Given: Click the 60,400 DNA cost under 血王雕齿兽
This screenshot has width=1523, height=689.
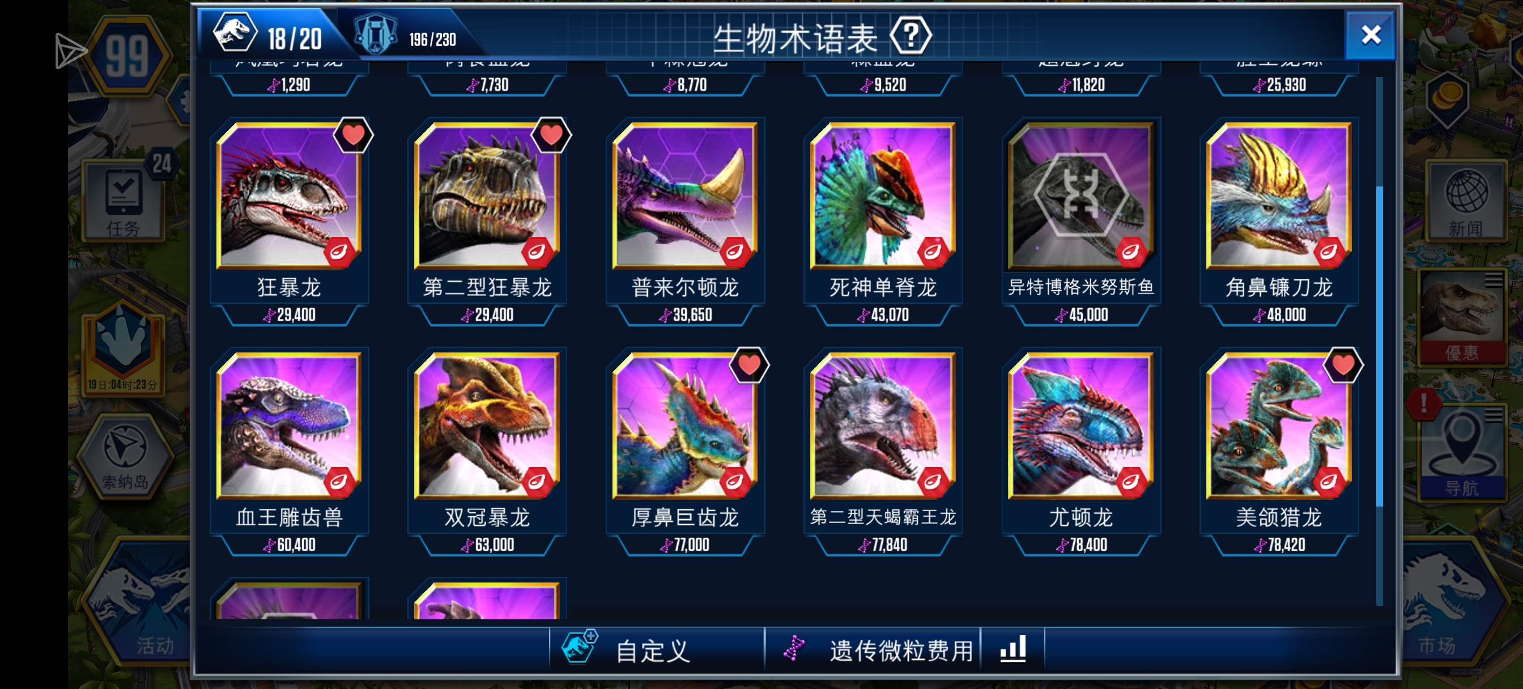Looking at the screenshot, I should (289, 545).
